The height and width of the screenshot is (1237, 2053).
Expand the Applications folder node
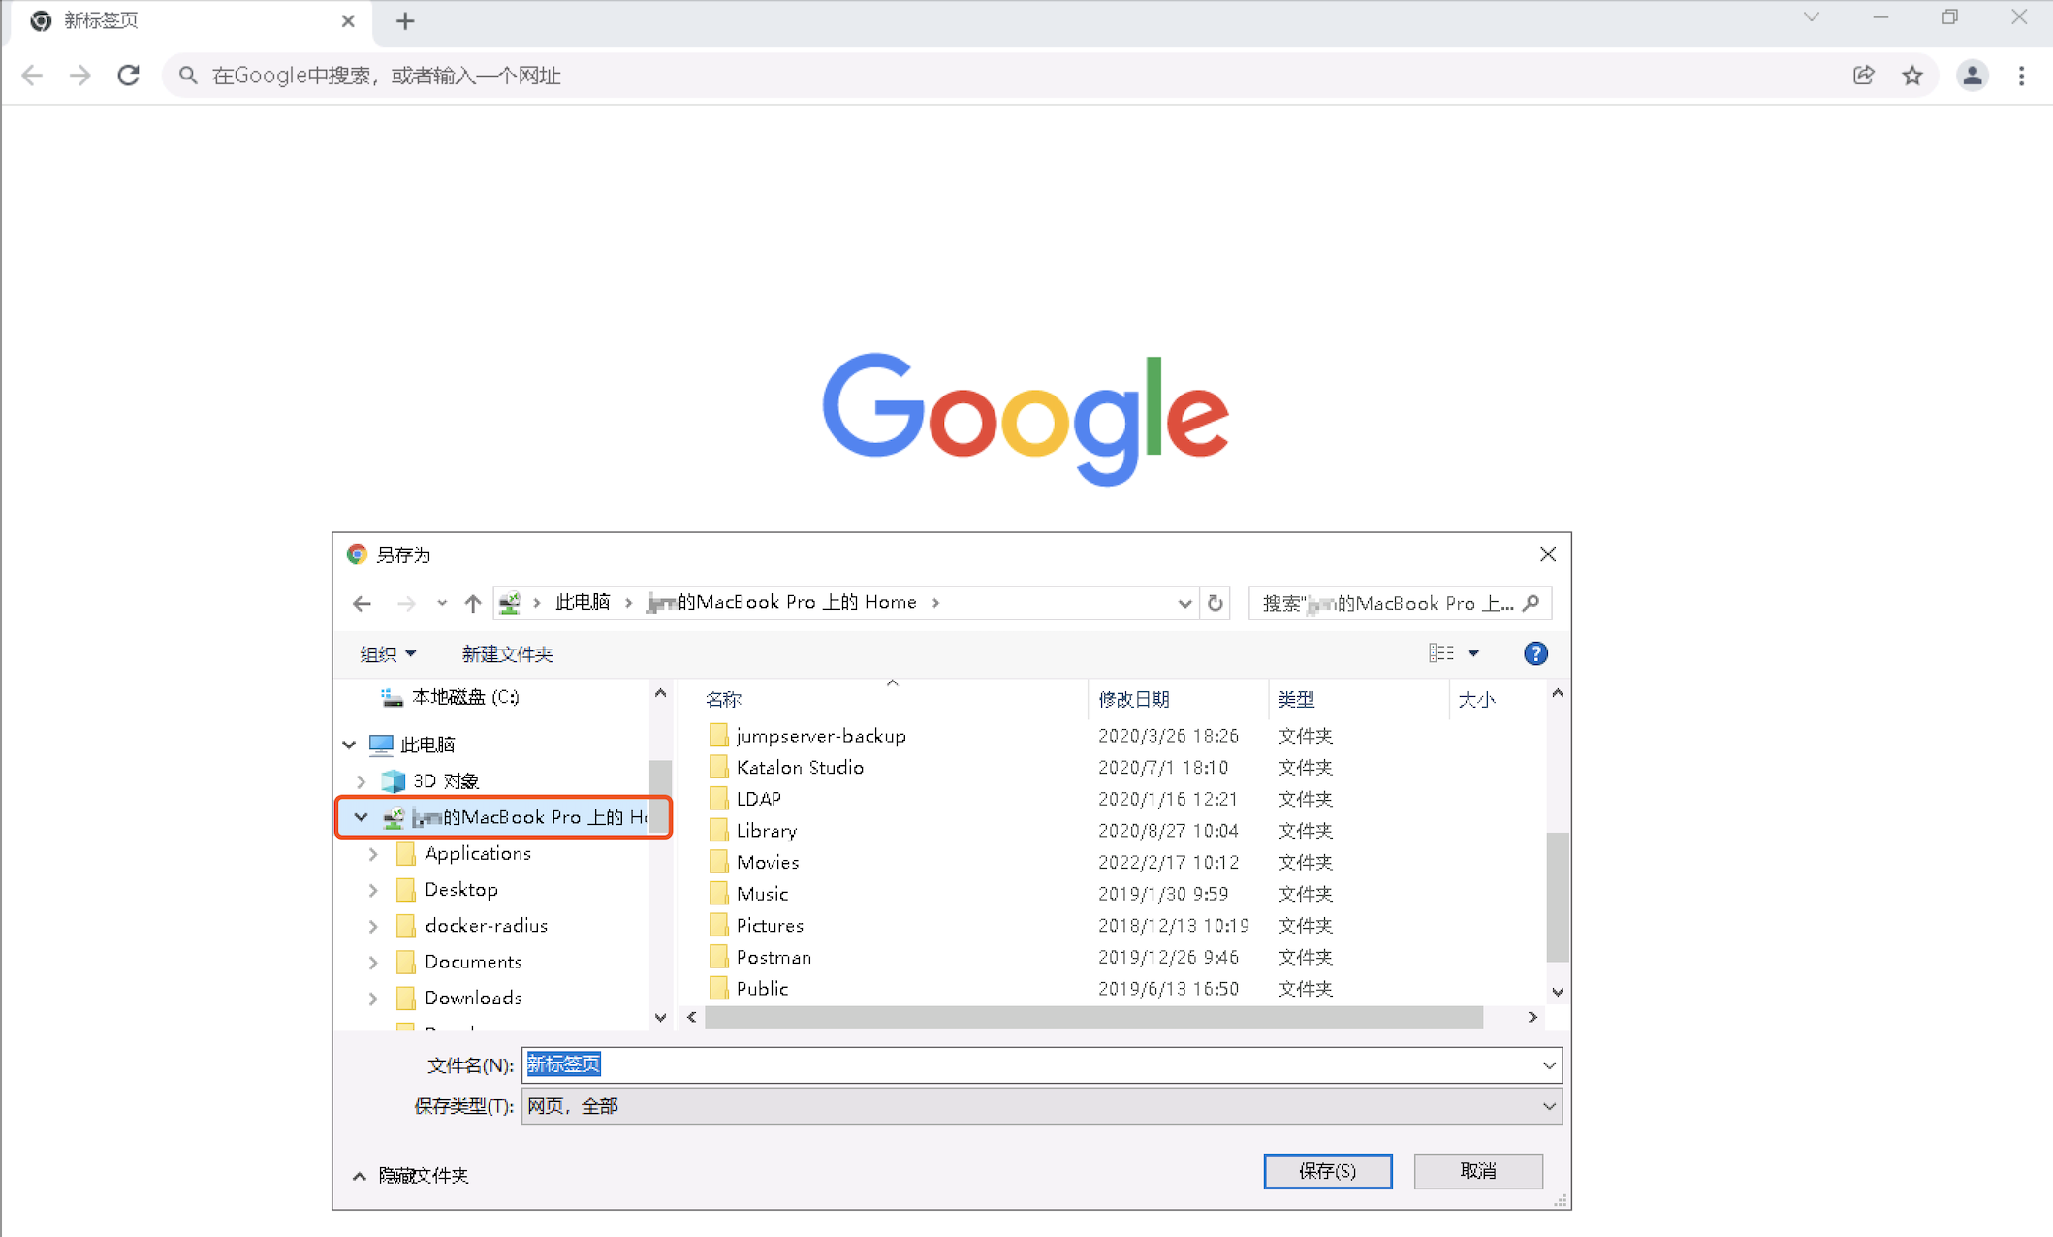coord(373,854)
